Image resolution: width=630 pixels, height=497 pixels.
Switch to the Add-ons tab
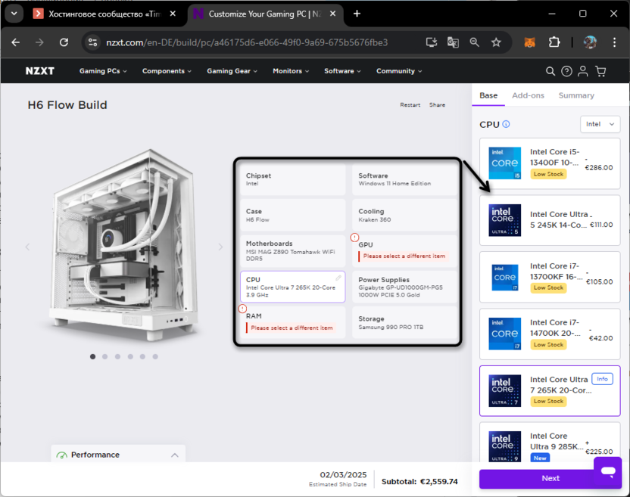[x=528, y=95]
